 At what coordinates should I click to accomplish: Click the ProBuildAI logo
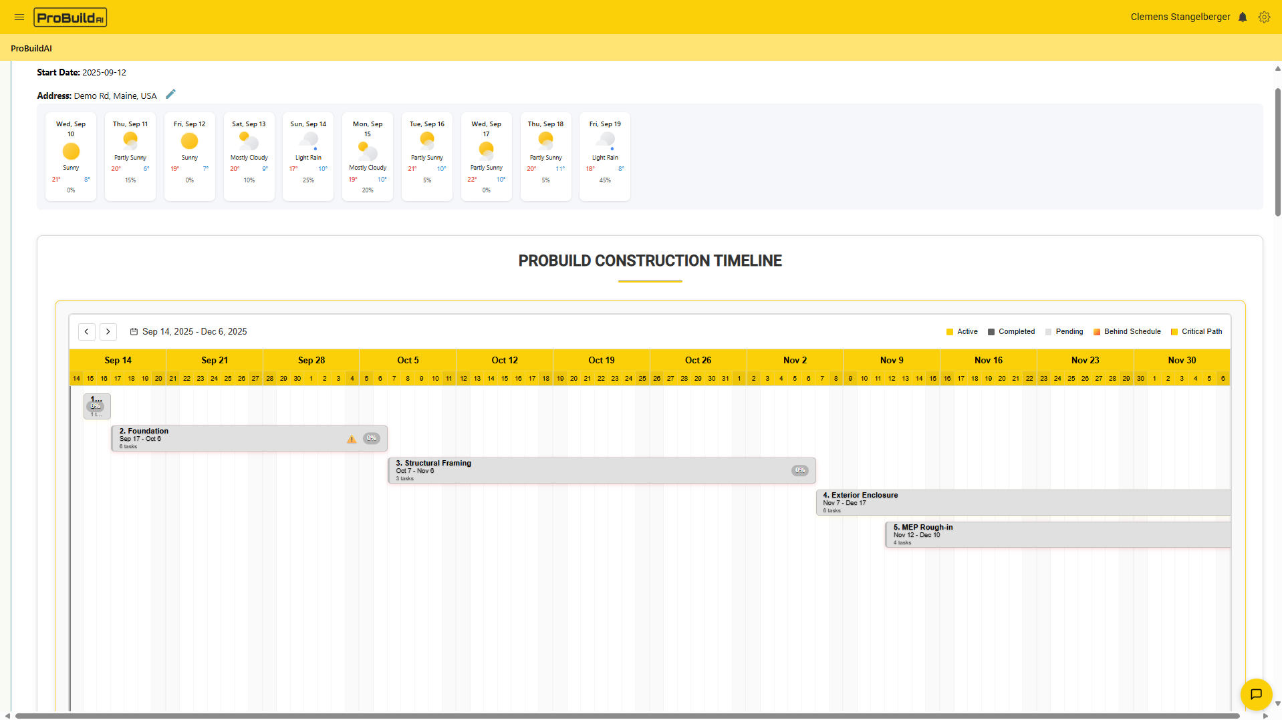click(x=70, y=17)
